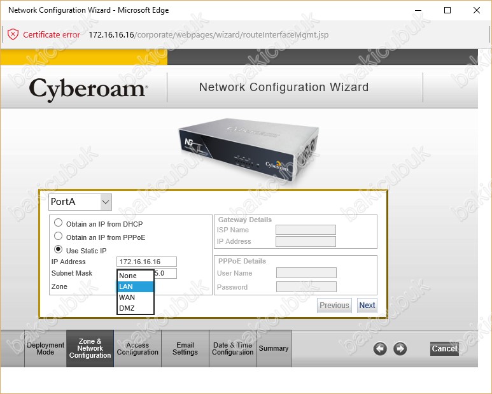Choose DMZ in Zone list
492x394 pixels.
coord(135,308)
